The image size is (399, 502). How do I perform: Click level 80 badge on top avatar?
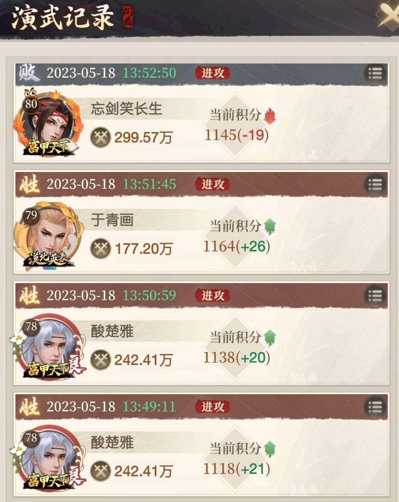coord(31,104)
